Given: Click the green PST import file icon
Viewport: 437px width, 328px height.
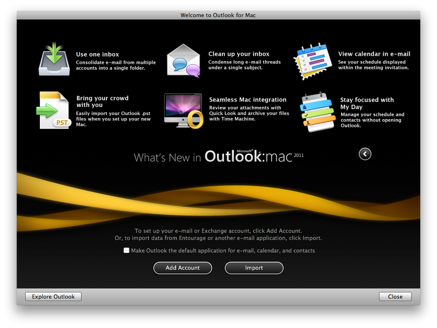Looking at the screenshot, I should click(53, 110).
